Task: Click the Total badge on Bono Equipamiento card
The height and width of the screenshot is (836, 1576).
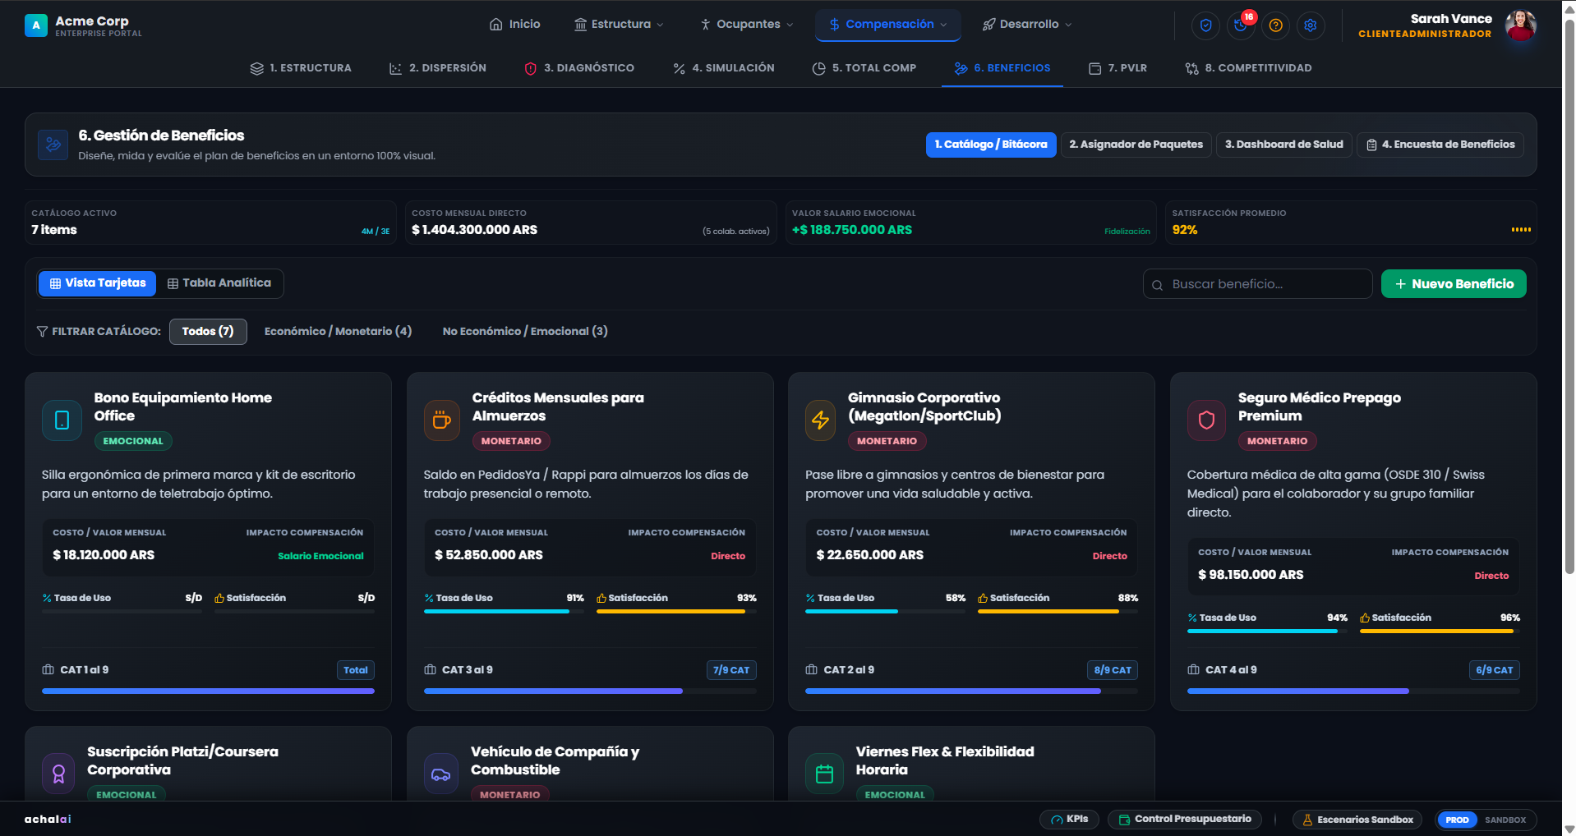Action: pyautogui.click(x=356, y=670)
